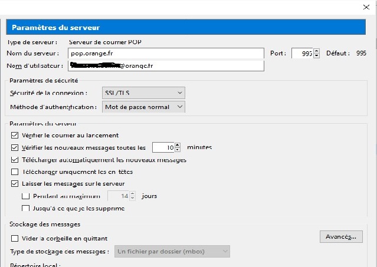The height and width of the screenshot is (267, 377).
Task: Toggle Vérifier le courrier au lancement checkbox
Action: pyautogui.click(x=15, y=135)
